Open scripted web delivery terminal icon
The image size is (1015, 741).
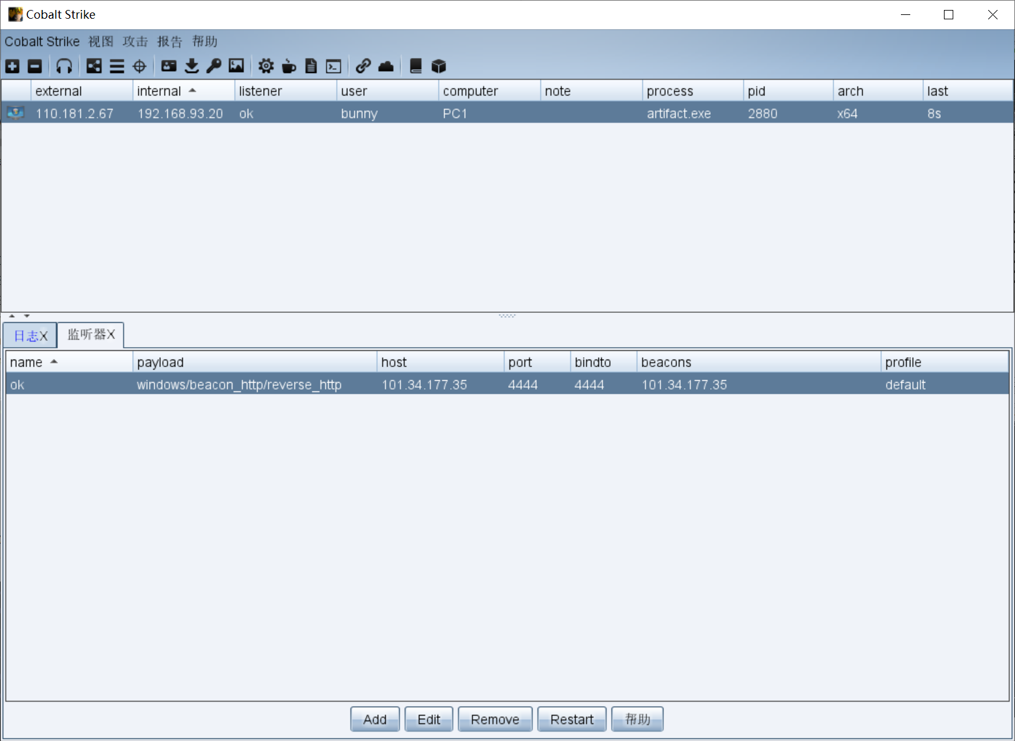pyautogui.click(x=334, y=66)
